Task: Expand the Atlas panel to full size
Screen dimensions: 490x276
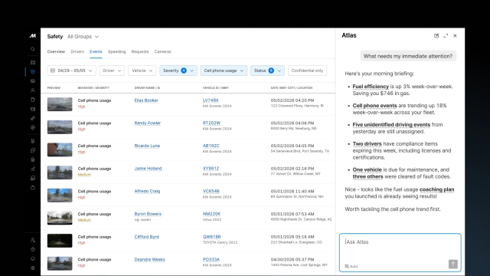Action: pyautogui.click(x=446, y=36)
